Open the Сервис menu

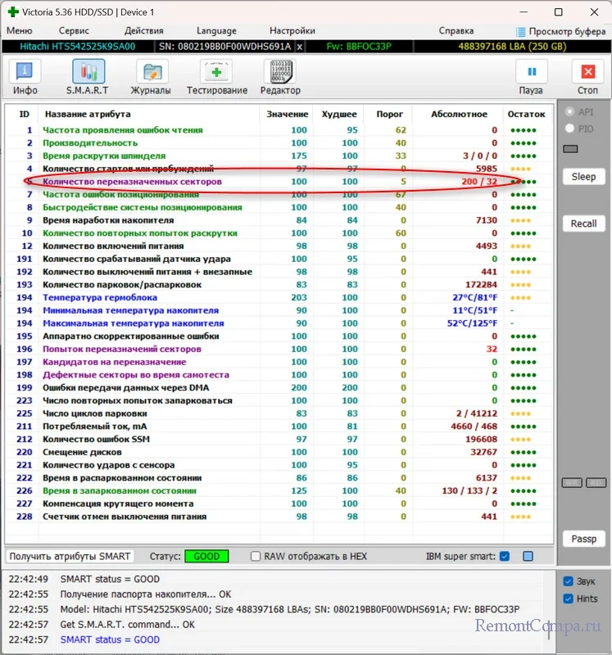74,31
